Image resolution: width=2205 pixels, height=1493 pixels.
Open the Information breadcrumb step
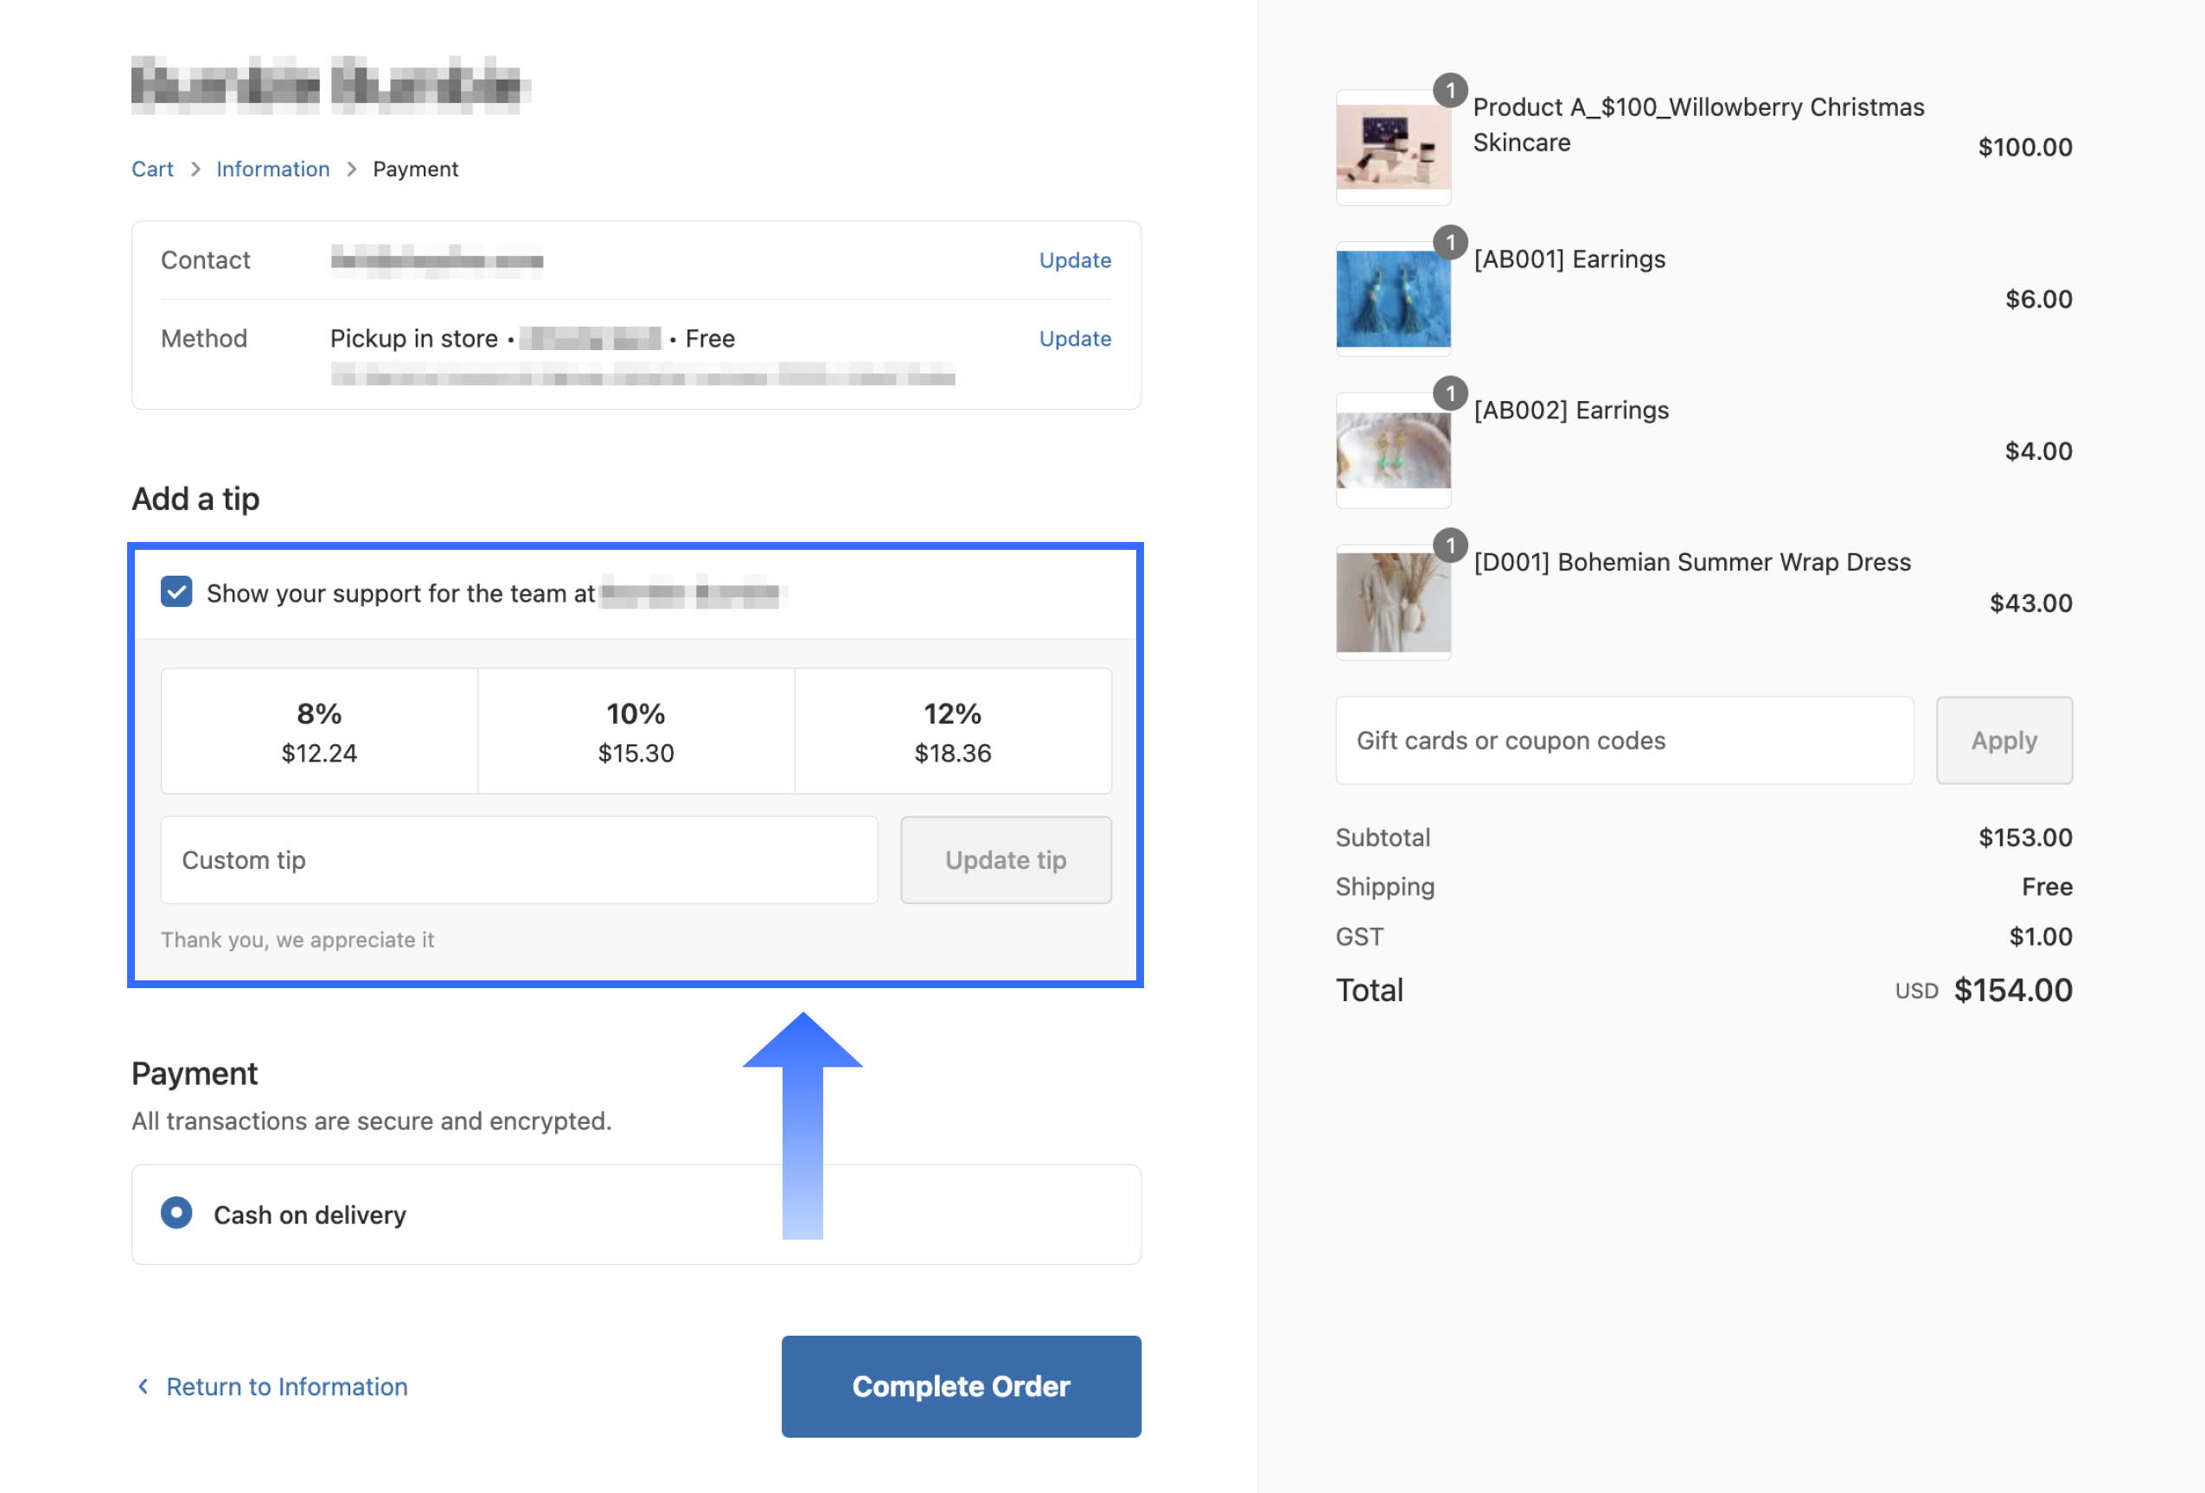coord(272,169)
